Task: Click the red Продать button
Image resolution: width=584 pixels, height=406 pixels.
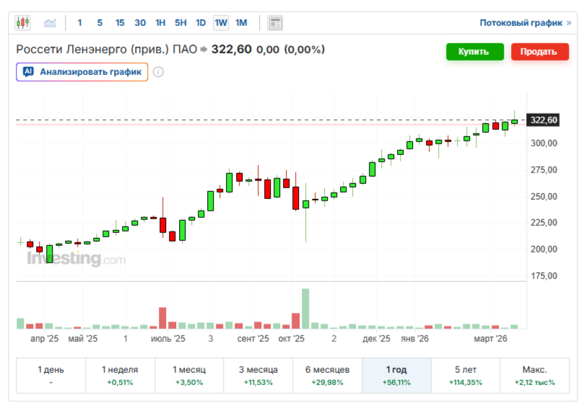Action: coord(540,52)
